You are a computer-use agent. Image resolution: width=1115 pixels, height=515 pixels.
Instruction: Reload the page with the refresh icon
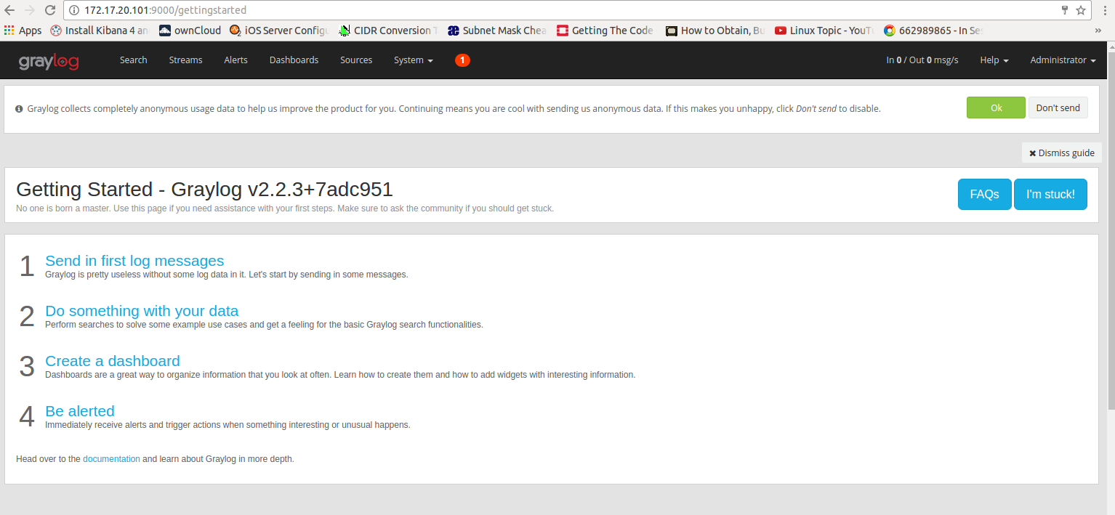[50, 10]
